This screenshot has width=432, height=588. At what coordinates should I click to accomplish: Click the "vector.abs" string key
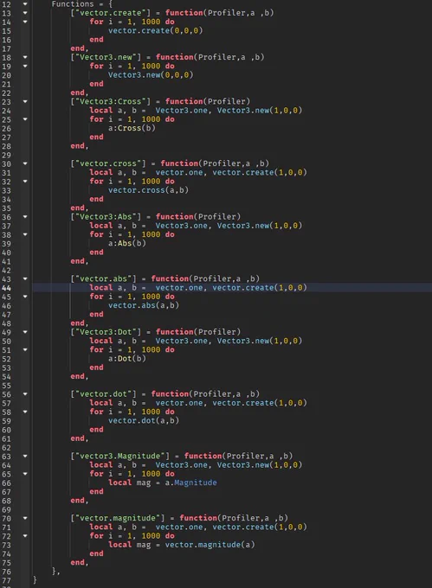(x=103, y=279)
